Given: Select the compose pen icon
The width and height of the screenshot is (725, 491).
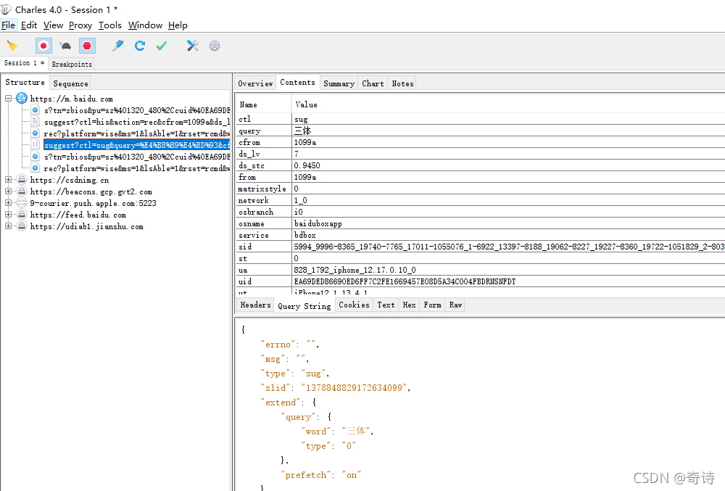Looking at the screenshot, I should [x=118, y=45].
